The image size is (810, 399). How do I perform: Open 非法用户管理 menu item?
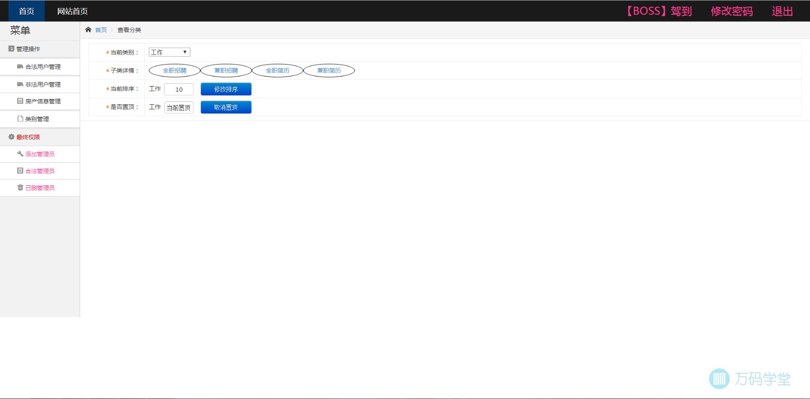click(40, 85)
